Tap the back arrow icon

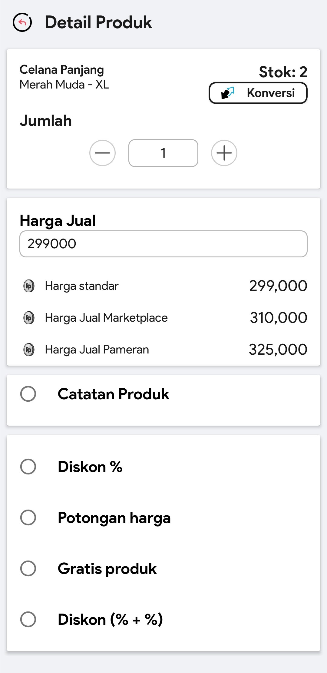click(22, 22)
